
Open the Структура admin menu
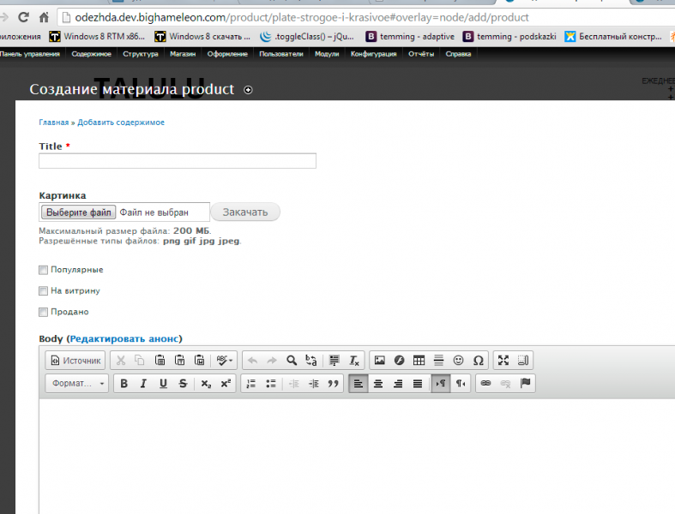coord(141,54)
